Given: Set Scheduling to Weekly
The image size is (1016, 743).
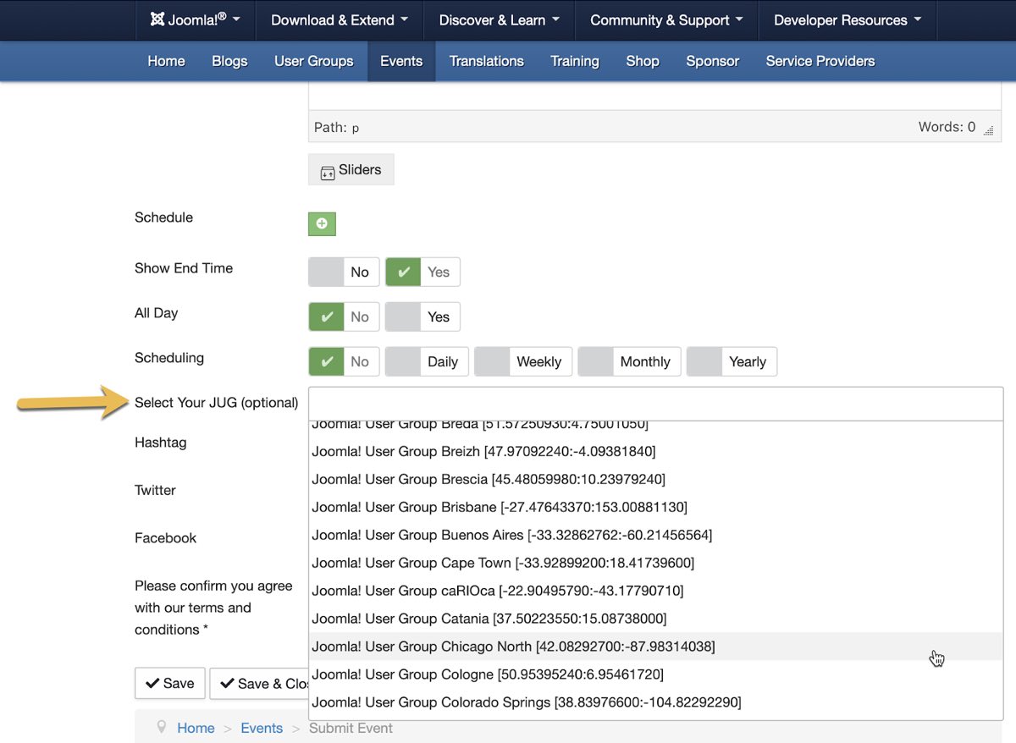Looking at the screenshot, I should click(523, 361).
